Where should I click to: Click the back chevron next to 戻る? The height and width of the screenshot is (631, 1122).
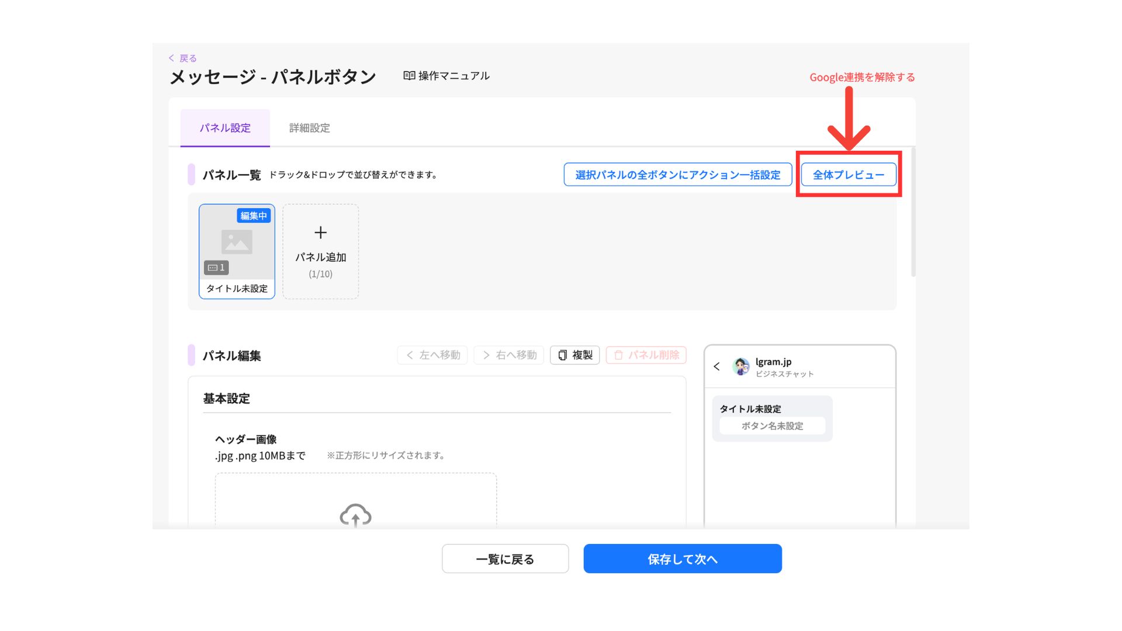[171, 58]
